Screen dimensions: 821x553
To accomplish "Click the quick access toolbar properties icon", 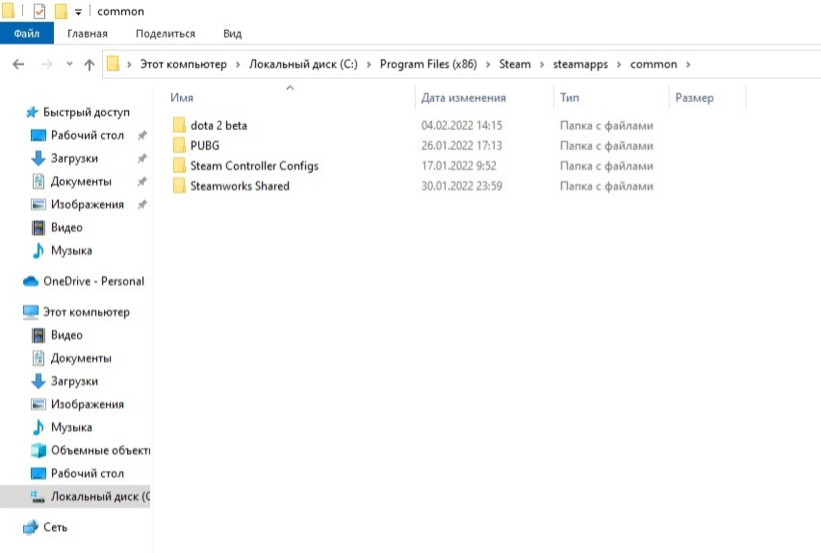I will click(39, 11).
